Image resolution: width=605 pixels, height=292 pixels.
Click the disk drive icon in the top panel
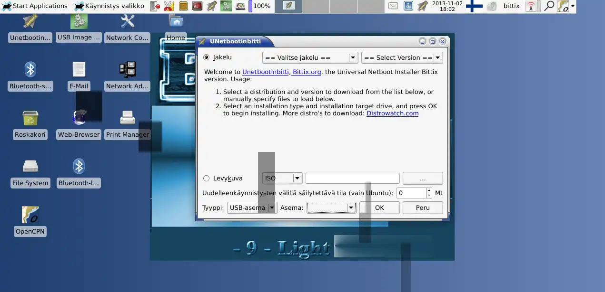[240, 6]
